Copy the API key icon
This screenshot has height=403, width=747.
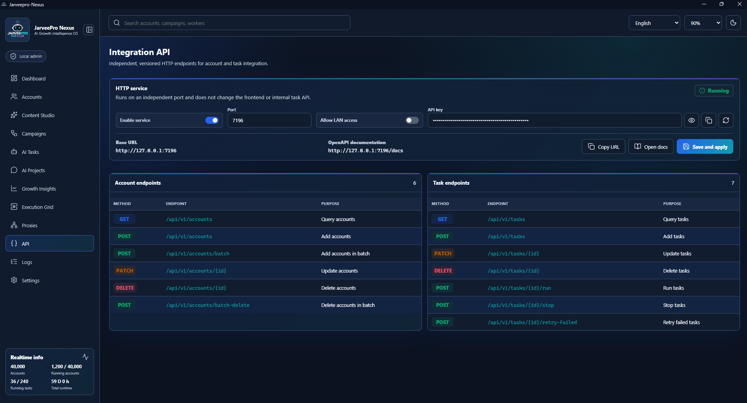pos(709,120)
